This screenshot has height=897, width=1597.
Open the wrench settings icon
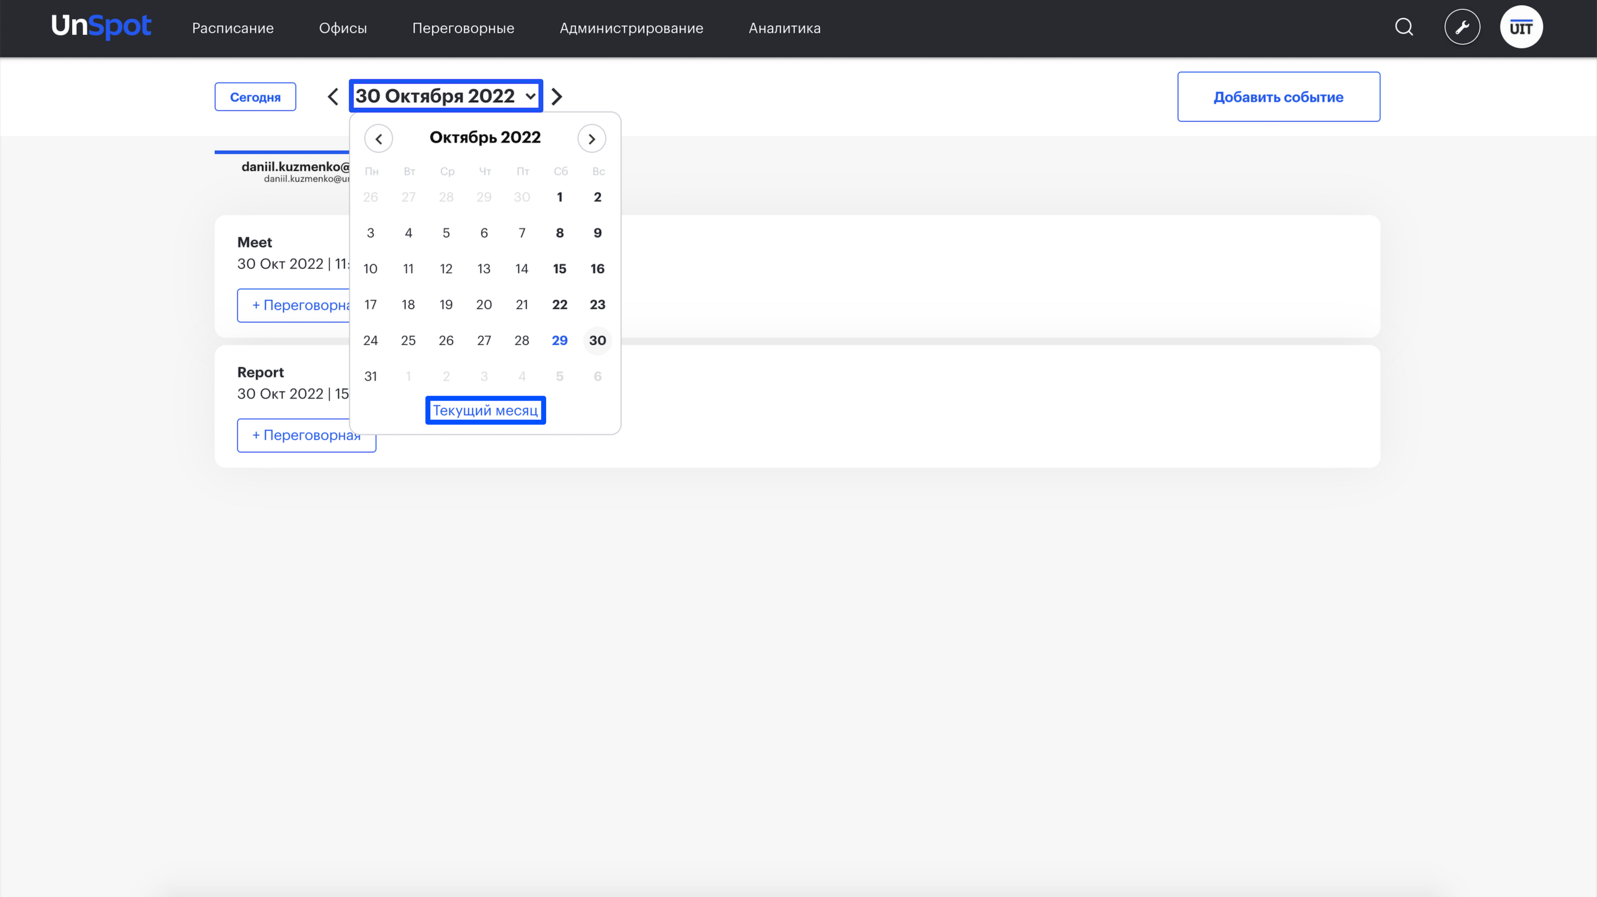click(1462, 27)
